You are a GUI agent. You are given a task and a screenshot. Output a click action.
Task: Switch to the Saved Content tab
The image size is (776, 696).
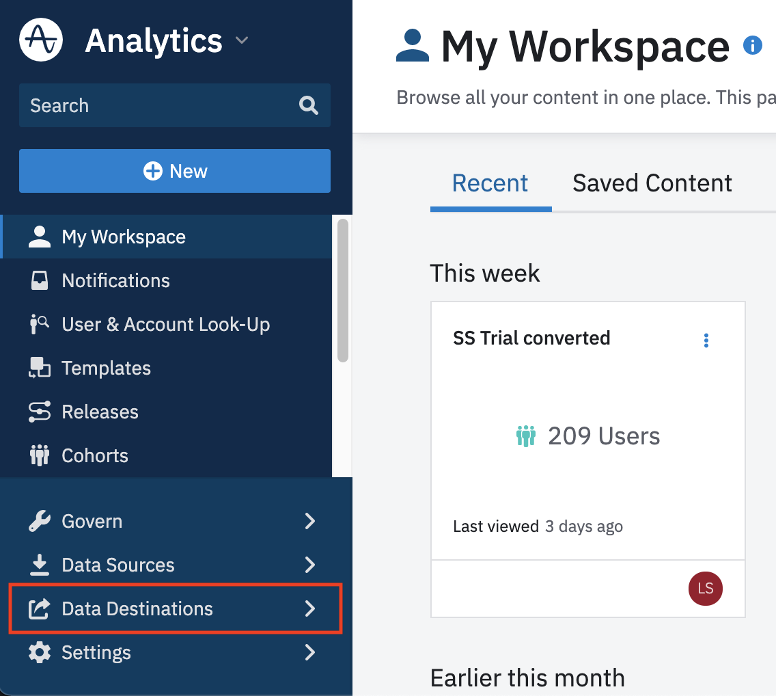pyautogui.click(x=652, y=183)
